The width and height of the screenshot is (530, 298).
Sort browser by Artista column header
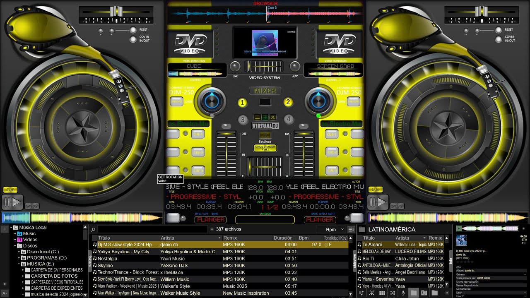coord(191,238)
